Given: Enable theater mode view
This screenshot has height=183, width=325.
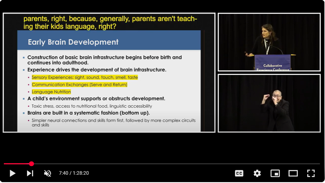Looking at the screenshot, I should click(293, 173).
